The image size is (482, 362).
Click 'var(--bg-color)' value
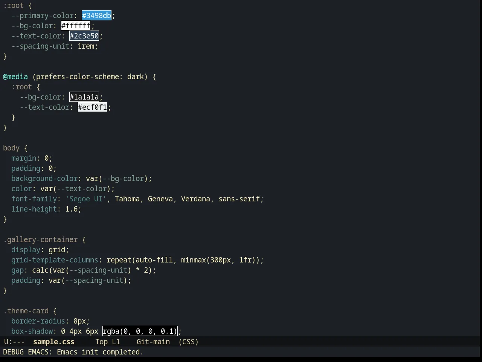click(117, 178)
